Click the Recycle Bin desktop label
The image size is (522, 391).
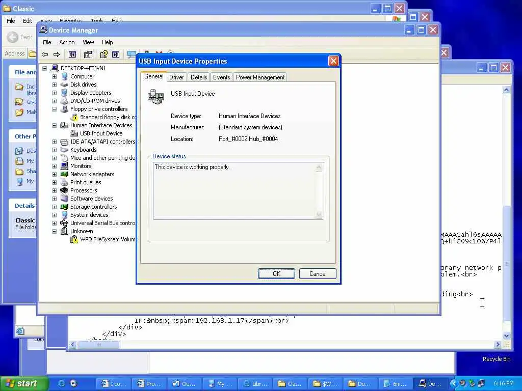pos(497,359)
